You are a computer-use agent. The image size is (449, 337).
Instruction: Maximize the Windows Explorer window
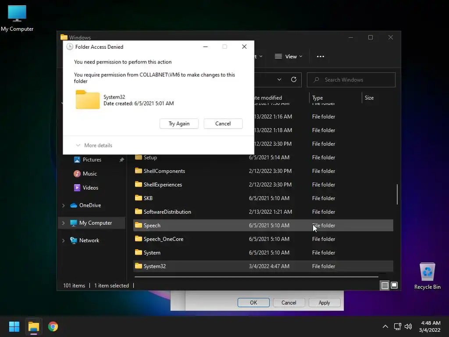click(x=371, y=38)
